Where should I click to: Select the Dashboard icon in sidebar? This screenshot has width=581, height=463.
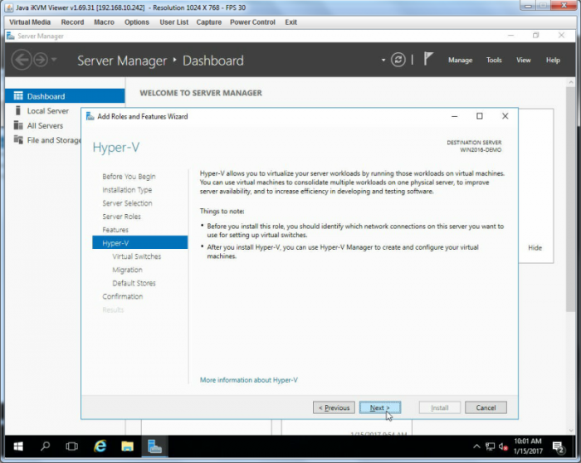[18, 96]
